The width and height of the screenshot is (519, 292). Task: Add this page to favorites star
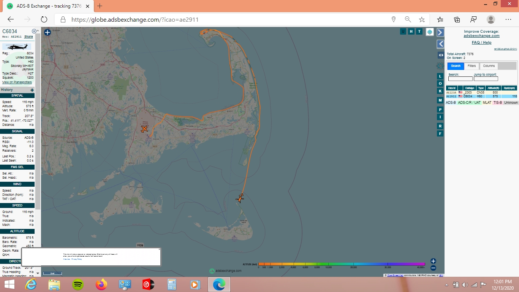(422, 19)
